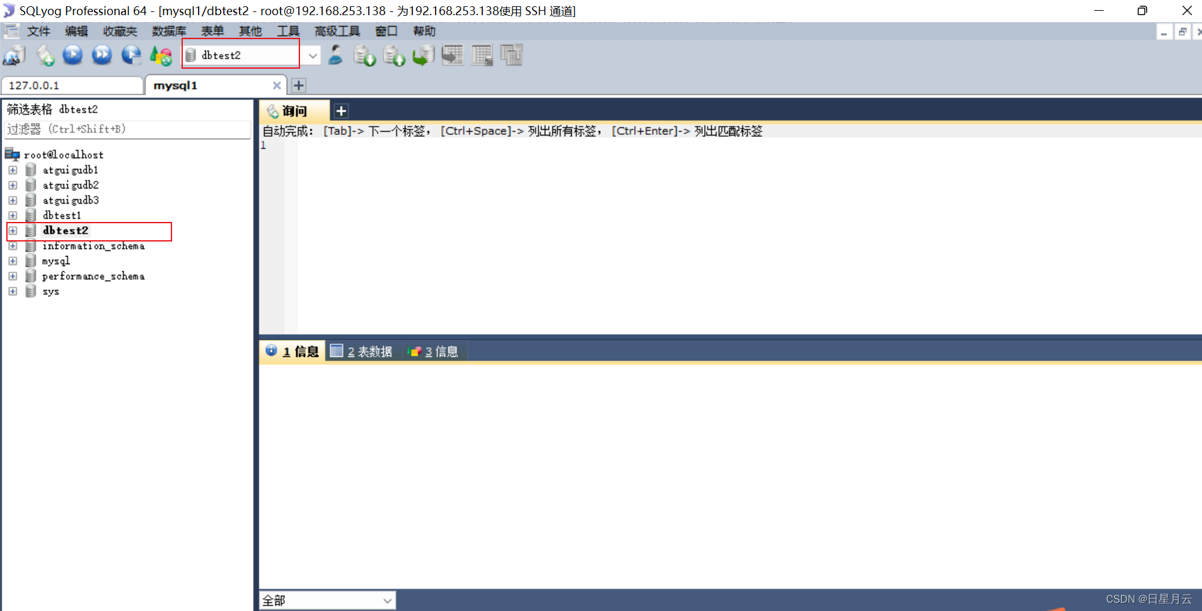Expand the atguigudb1 database node

point(13,170)
